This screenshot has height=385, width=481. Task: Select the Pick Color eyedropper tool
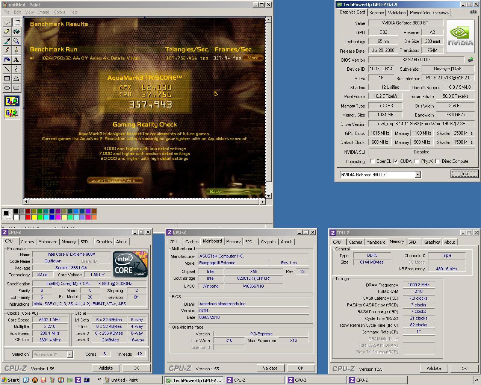pos(7,41)
